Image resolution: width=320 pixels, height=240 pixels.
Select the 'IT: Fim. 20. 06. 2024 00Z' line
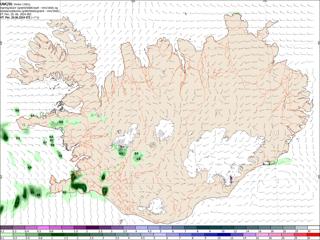point(16,14)
